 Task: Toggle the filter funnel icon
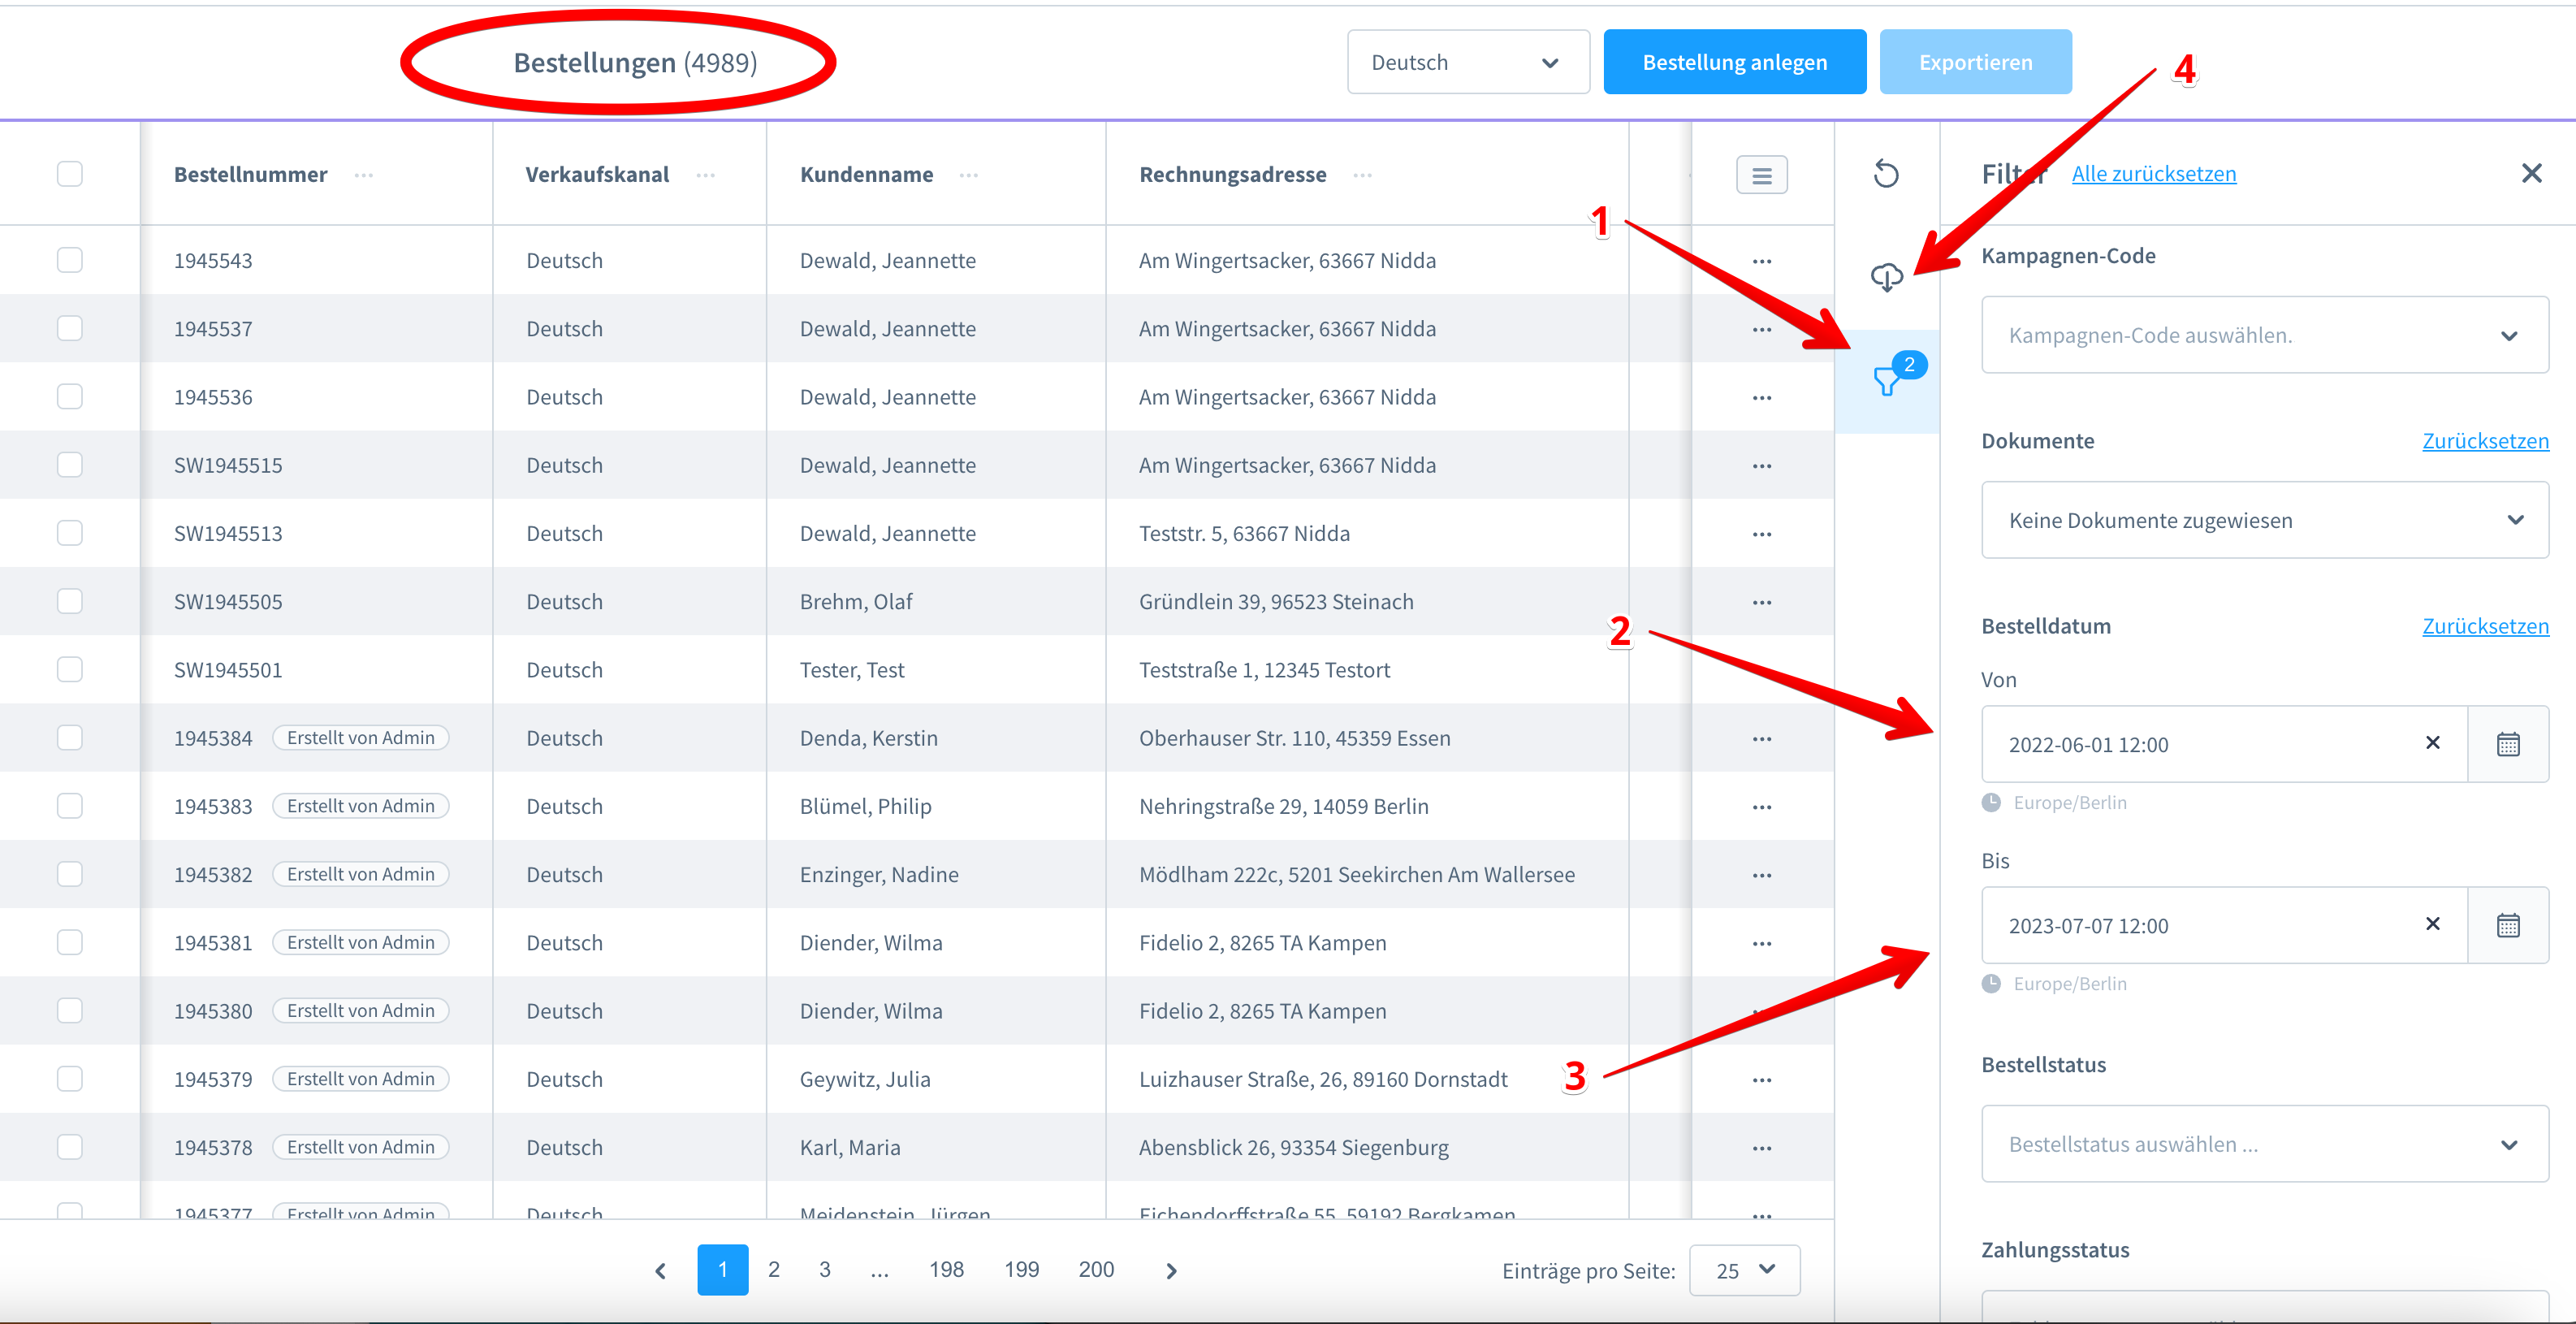tap(1887, 381)
